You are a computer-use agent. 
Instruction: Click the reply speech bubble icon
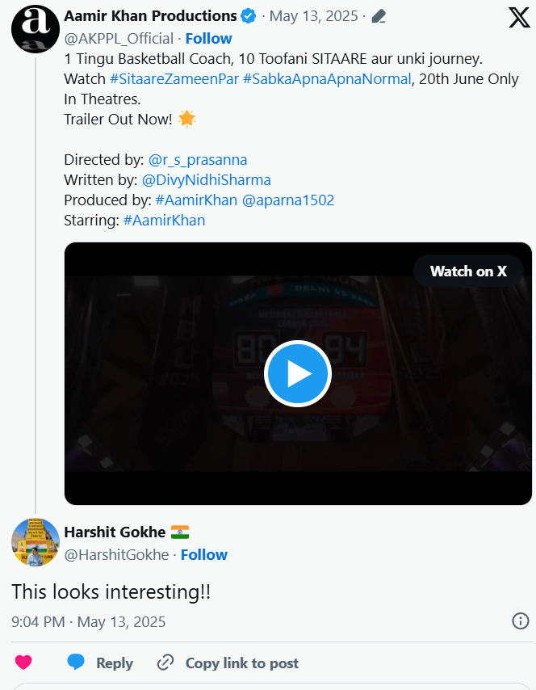click(77, 663)
